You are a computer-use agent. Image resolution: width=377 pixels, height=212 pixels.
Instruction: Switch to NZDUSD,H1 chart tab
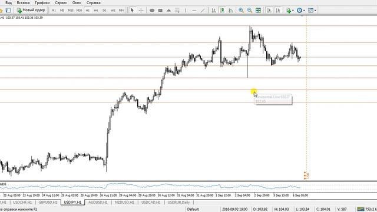pyautogui.click(x=124, y=203)
